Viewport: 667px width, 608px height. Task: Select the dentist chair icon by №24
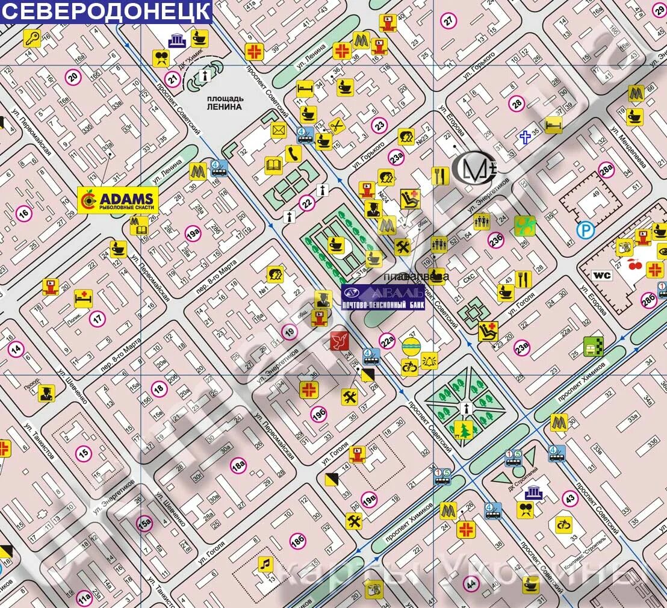pos(411,199)
